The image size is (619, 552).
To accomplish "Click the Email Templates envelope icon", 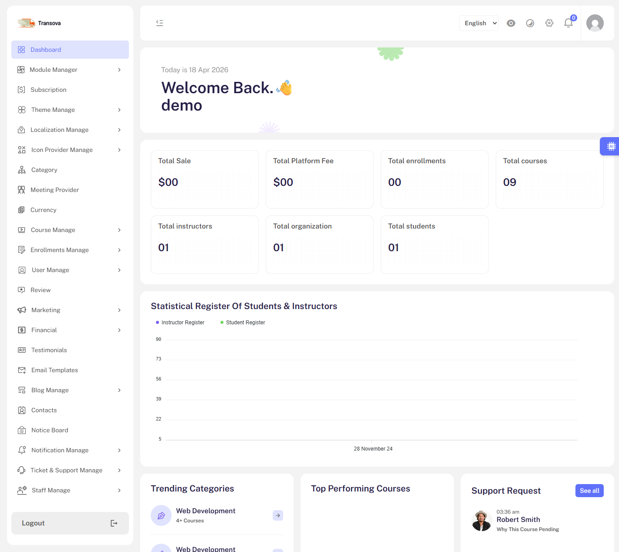I will pyautogui.click(x=22, y=370).
